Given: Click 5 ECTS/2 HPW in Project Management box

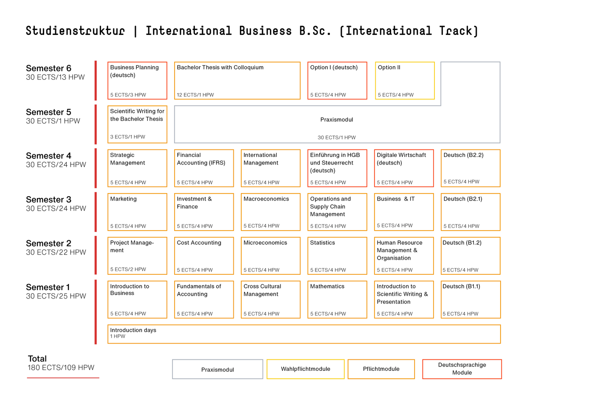Looking at the screenshot, I should (128, 269).
